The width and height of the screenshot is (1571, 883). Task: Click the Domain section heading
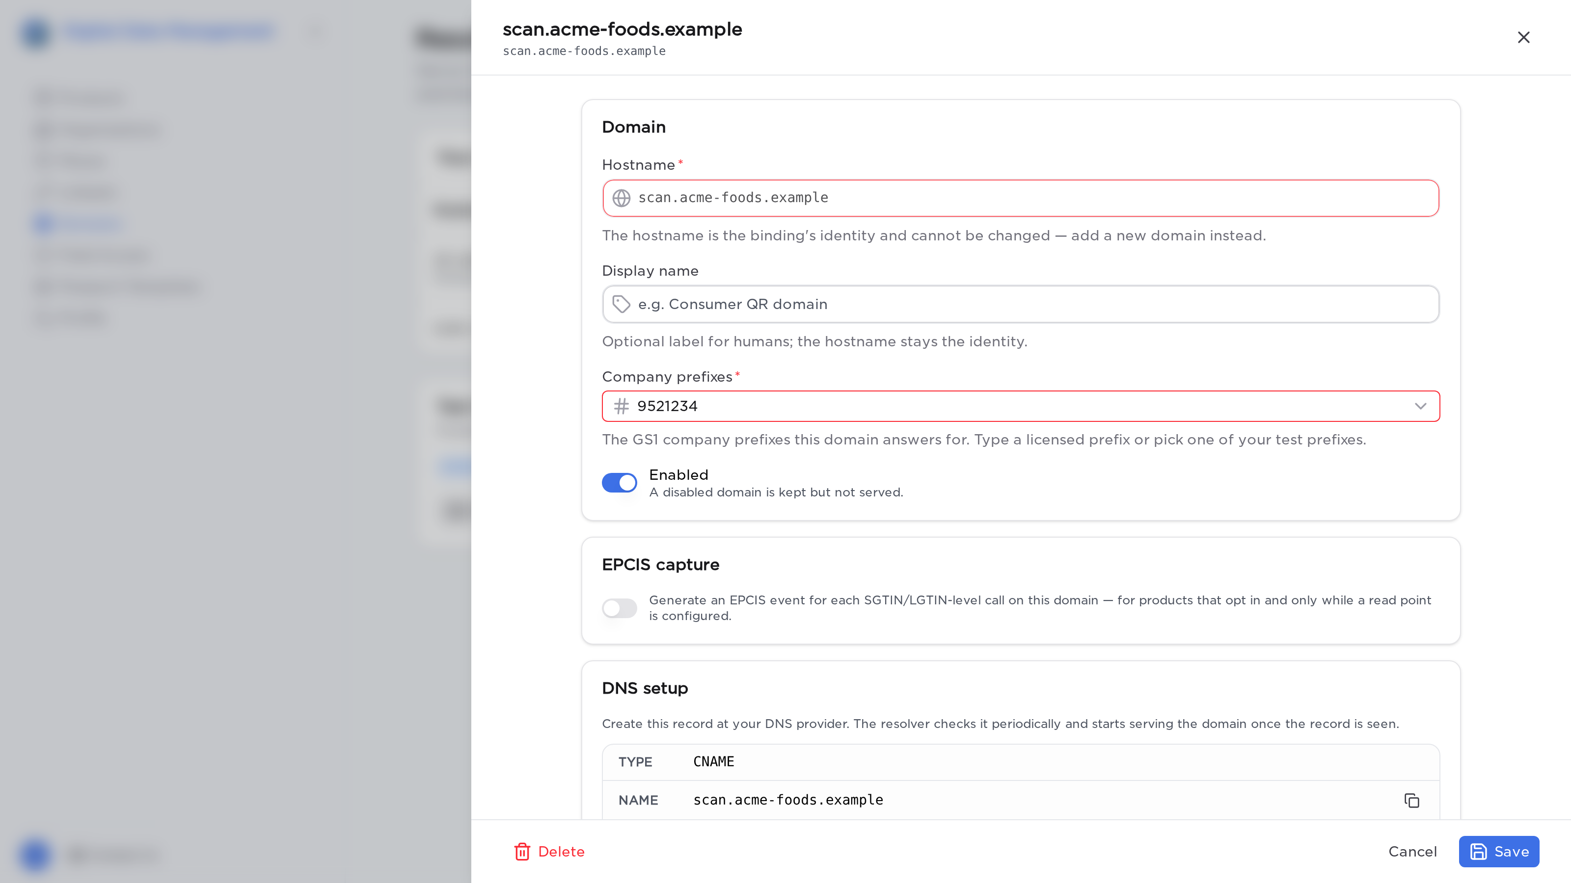point(634,127)
